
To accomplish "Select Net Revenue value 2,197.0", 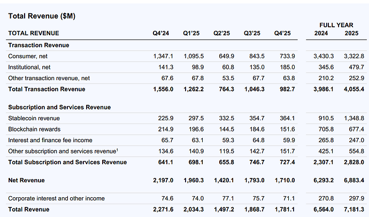I will pos(163,180).
